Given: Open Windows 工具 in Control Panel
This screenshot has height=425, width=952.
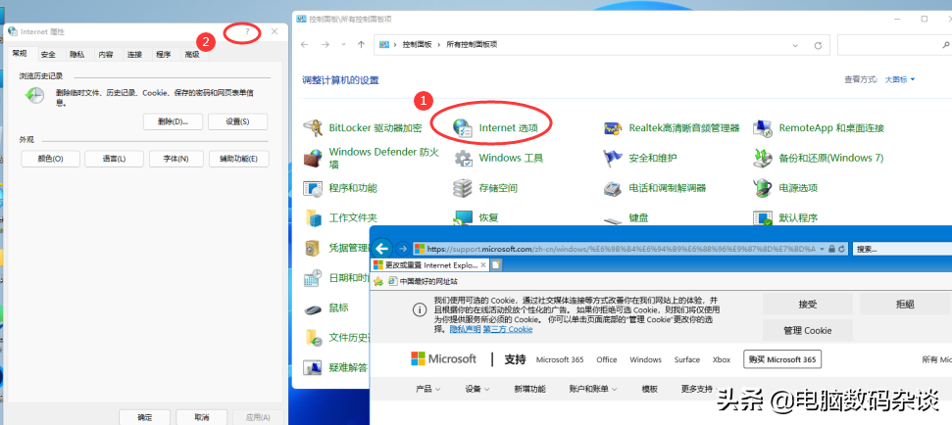Looking at the screenshot, I should point(498,158).
